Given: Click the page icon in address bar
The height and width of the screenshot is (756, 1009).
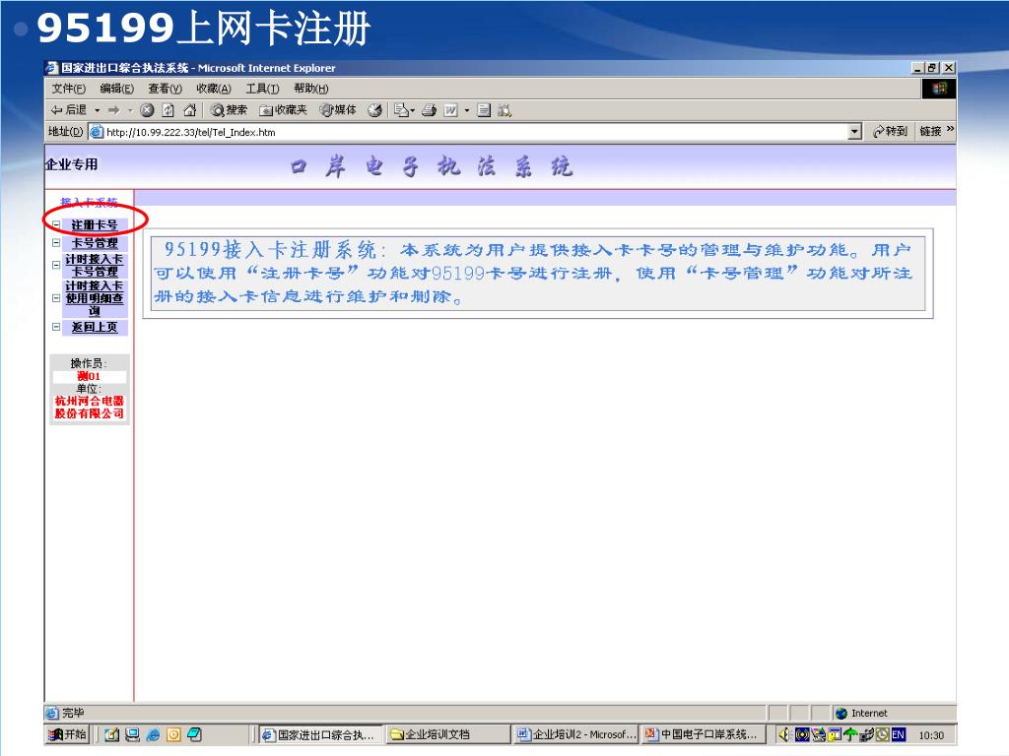Looking at the screenshot, I should 97,132.
